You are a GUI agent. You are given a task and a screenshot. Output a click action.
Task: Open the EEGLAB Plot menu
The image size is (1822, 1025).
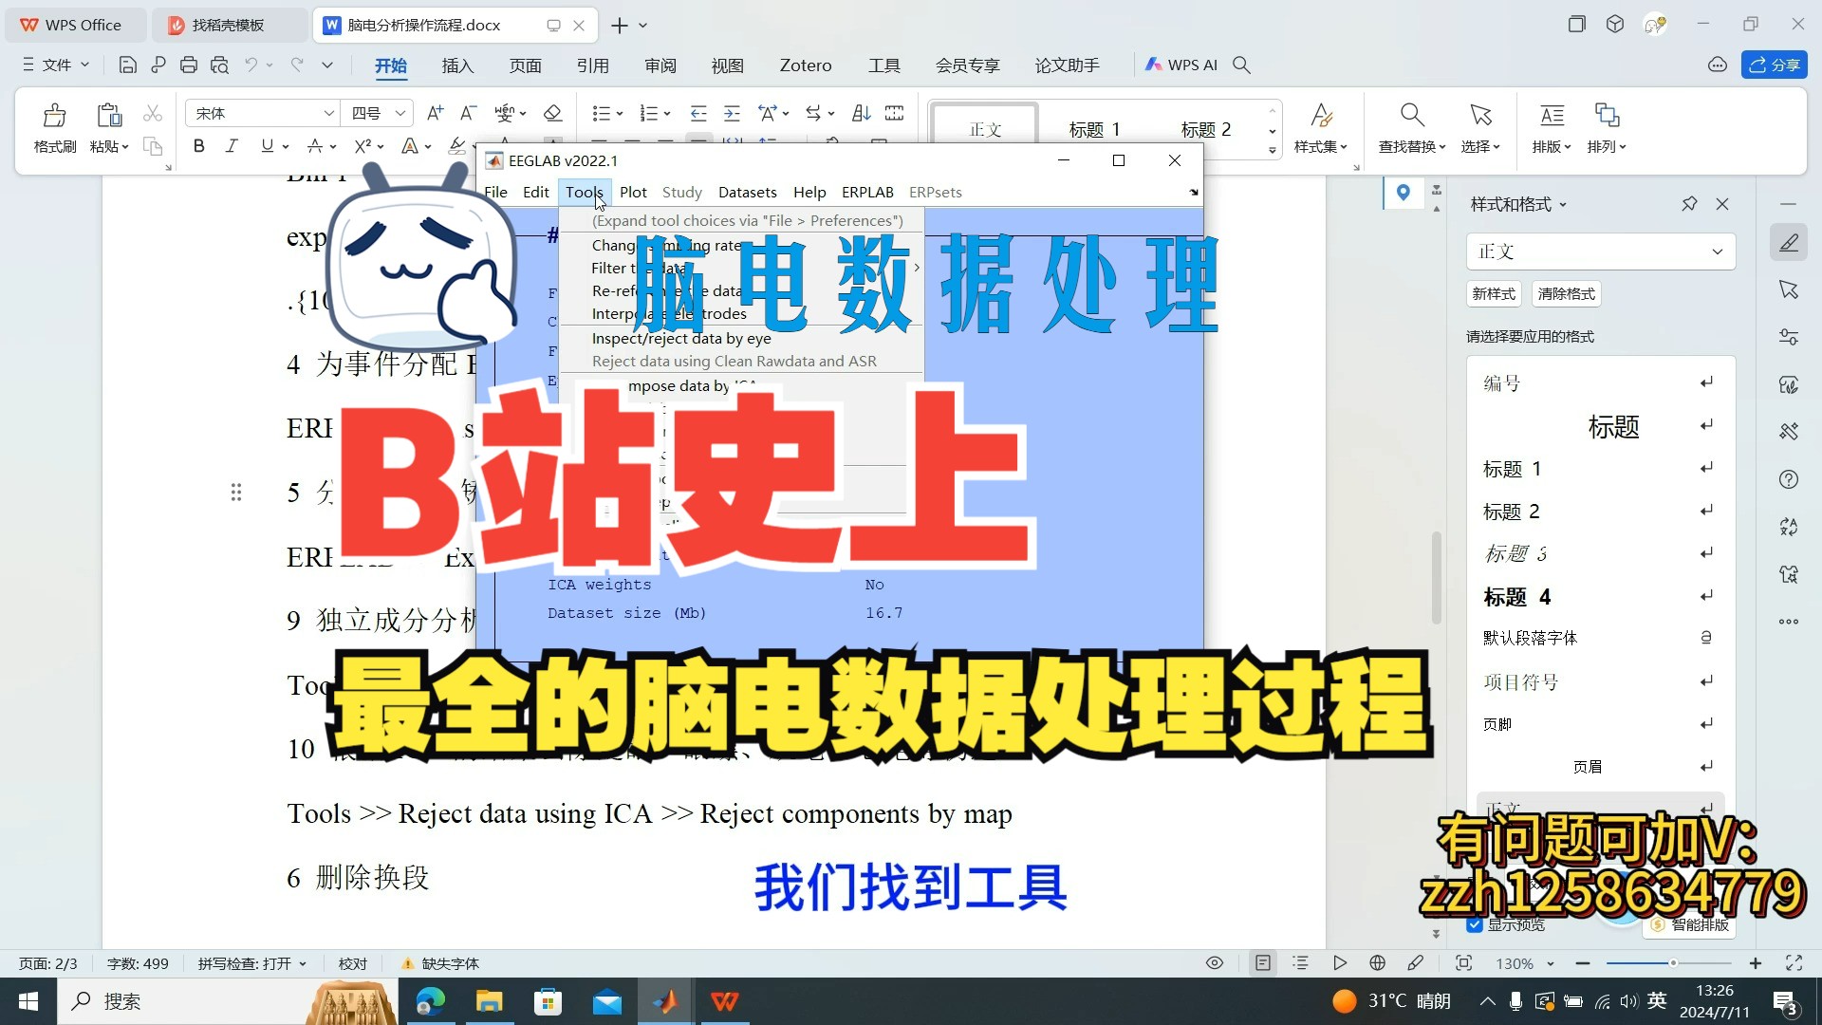(x=633, y=192)
